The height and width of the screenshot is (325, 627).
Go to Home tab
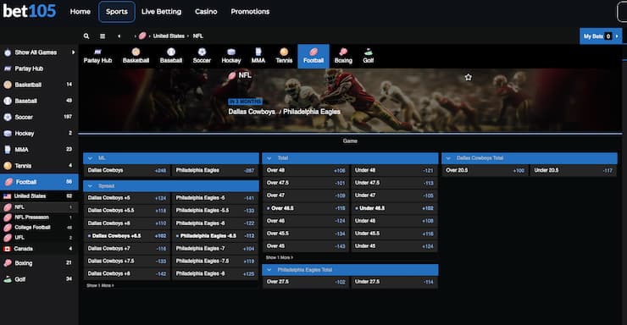pyautogui.click(x=80, y=12)
